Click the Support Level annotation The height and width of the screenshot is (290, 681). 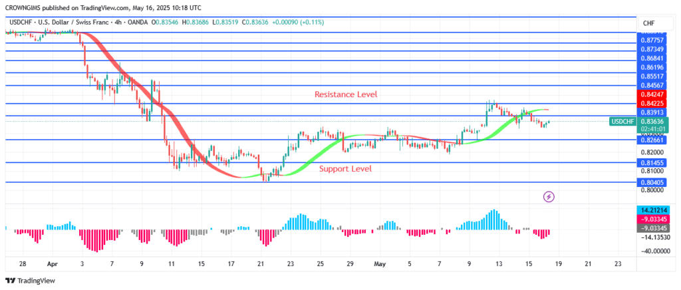click(346, 169)
